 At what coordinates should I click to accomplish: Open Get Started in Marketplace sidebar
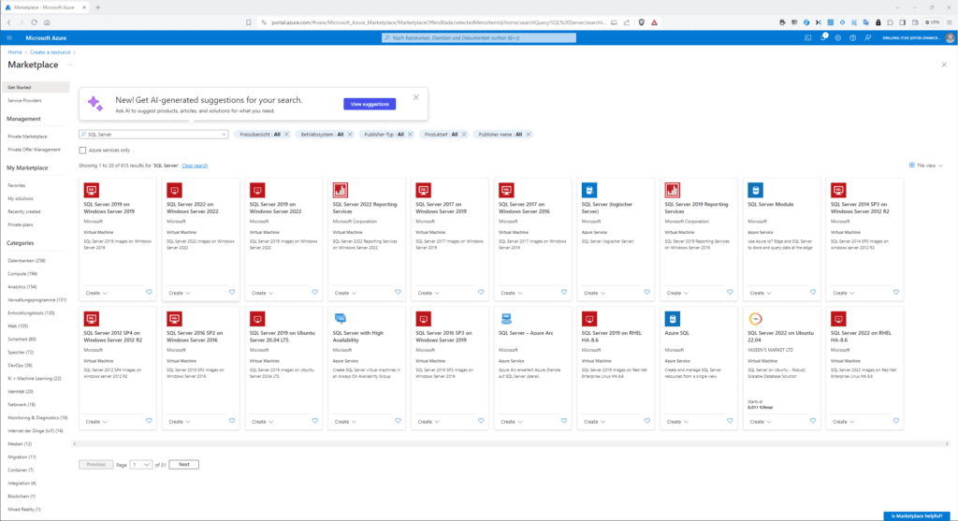(x=36, y=87)
